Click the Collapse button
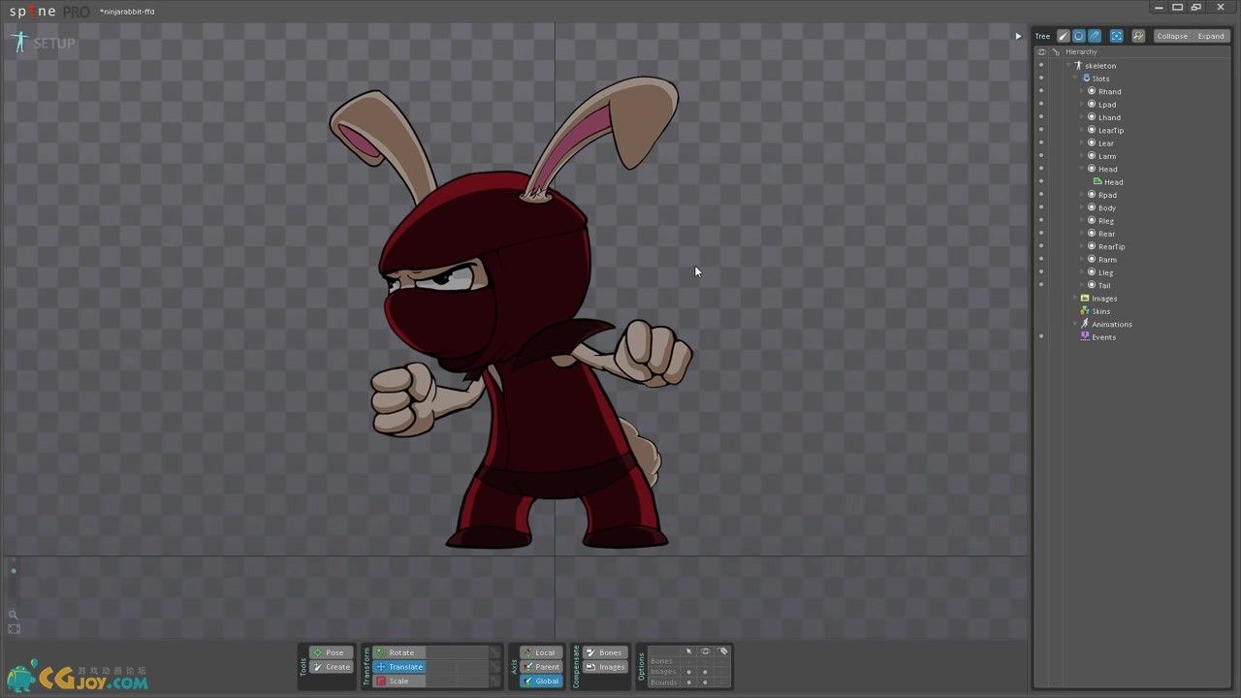The width and height of the screenshot is (1241, 698). pos(1172,36)
